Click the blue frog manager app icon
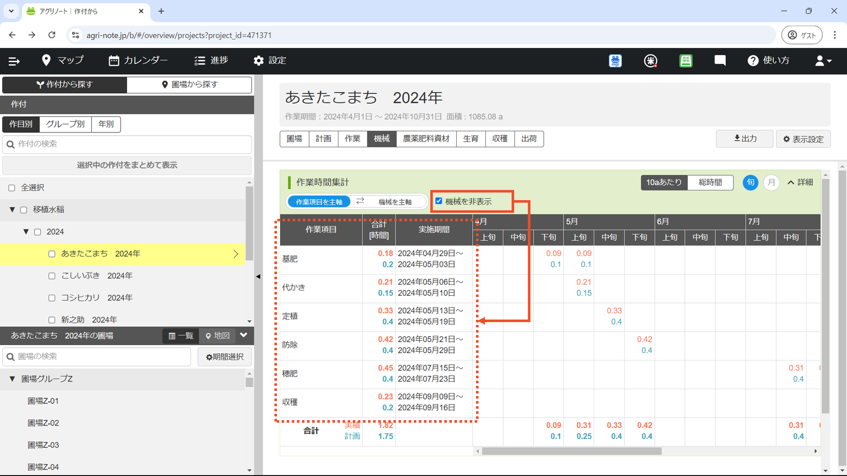Screen dimensions: 847x476 tap(615, 61)
